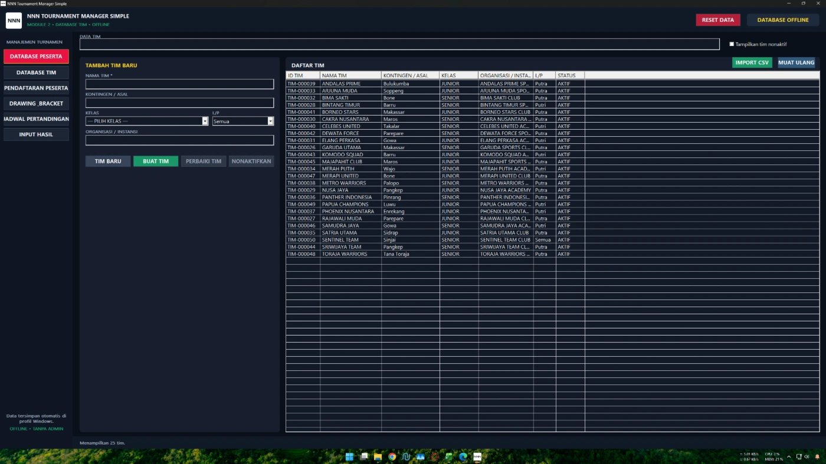
Task: Open Task View in the taskbar
Action: (x=363, y=456)
